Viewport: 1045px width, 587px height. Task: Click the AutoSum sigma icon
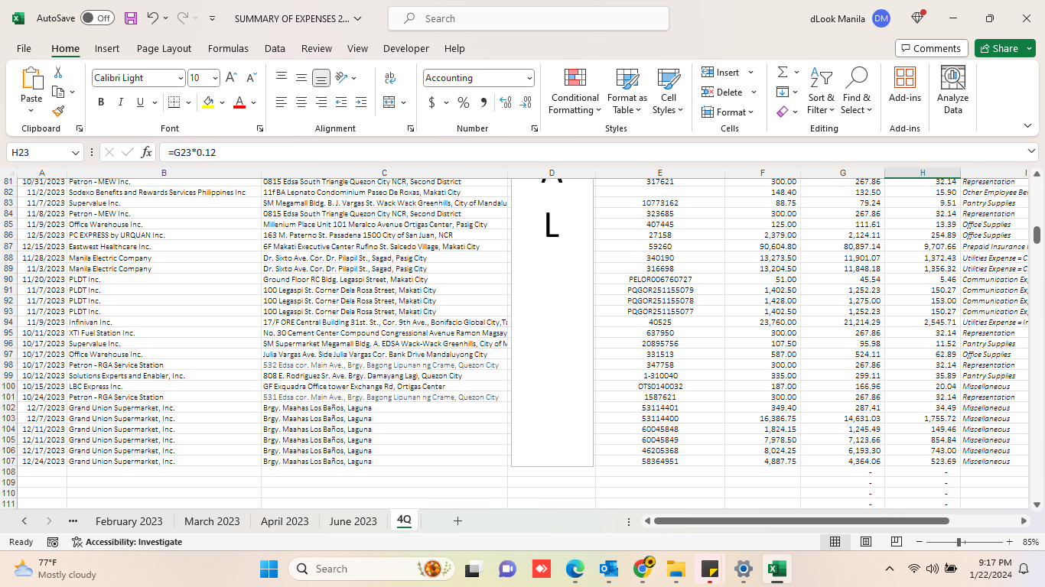[x=783, y=72]
